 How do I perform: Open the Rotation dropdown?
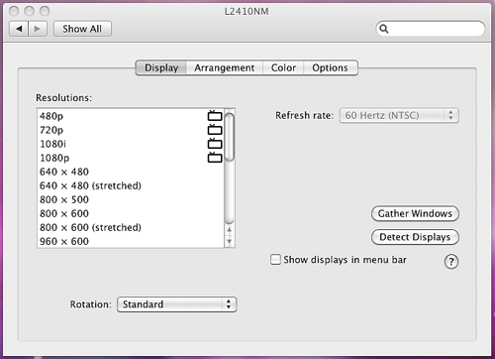(x=177, y=304)
